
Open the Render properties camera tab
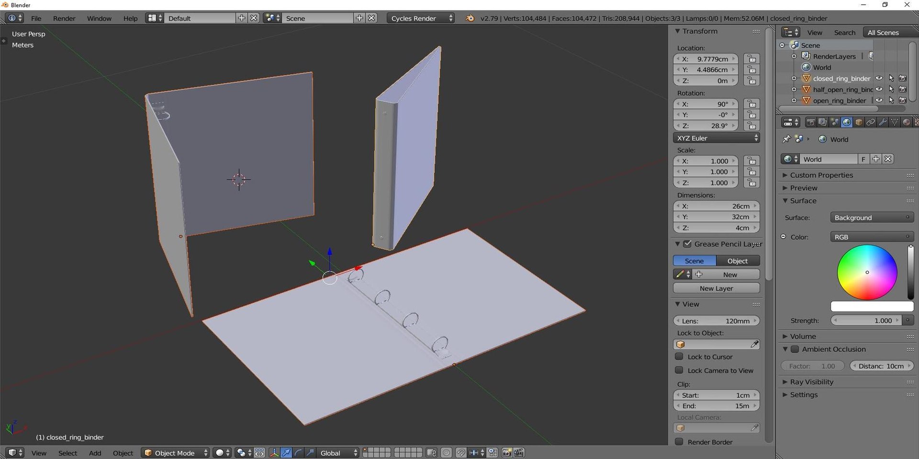click(810, 122)
